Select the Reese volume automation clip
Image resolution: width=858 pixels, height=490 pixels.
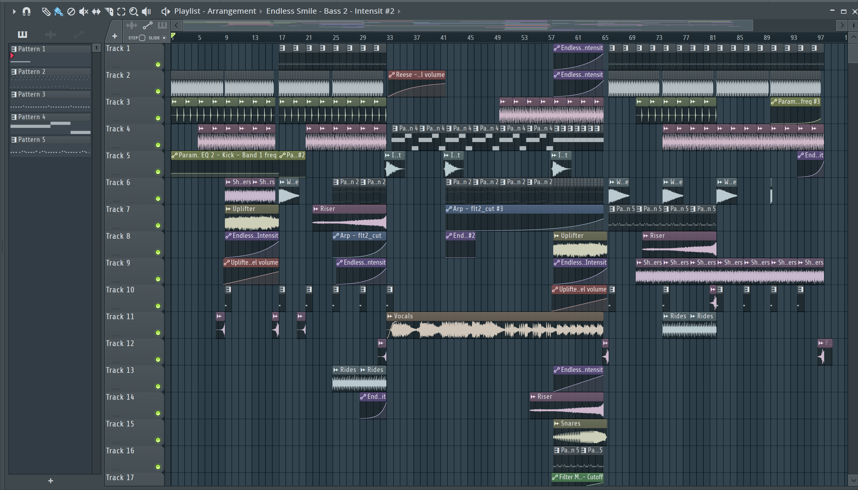click(x=417, y=84)
